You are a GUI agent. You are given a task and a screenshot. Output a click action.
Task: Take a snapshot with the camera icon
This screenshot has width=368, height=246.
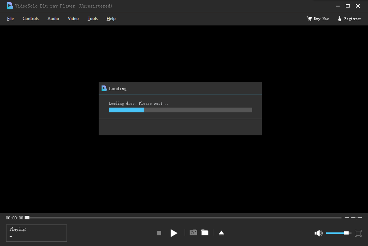click(193, 232)
